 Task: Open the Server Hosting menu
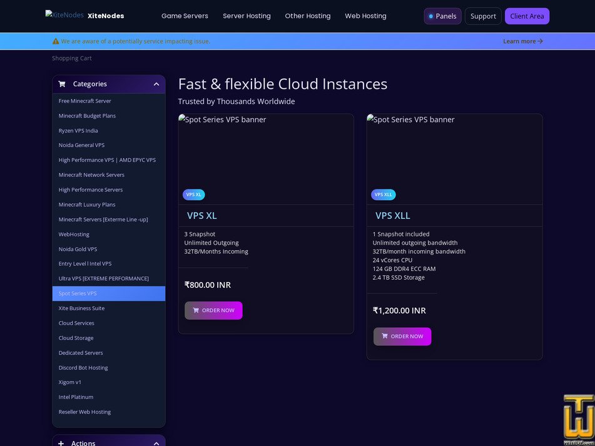(x=247, y=16)
